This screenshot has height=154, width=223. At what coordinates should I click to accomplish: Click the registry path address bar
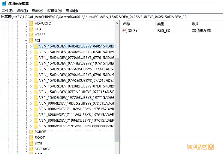click(x=112, y=17)
